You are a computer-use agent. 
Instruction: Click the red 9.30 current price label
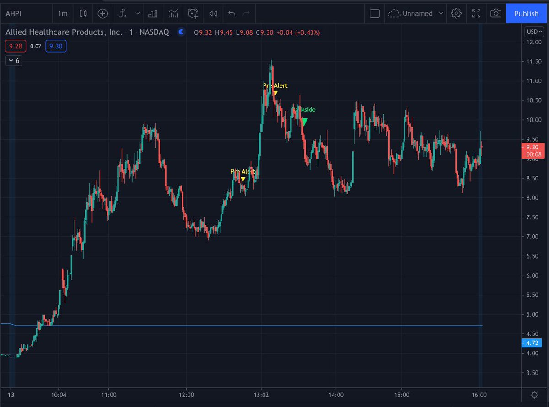(532, 150)
